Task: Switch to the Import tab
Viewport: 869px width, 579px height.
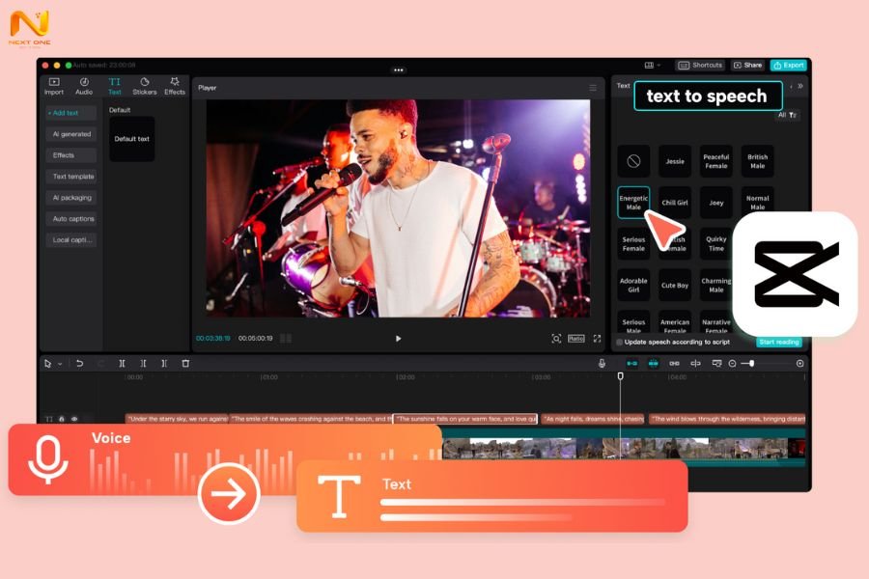Action: tap(54, 86)
